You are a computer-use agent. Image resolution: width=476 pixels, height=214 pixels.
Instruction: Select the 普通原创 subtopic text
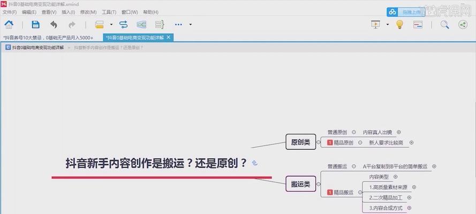click(337, 132)
